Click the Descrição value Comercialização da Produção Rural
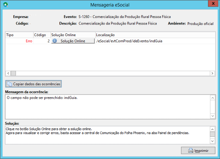The height and width of the screenshot is (159, 220). click(117, 23)
